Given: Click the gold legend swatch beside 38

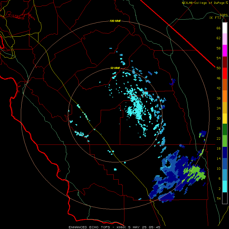Looking at the screenshot, I should pyautogui.click(x=225, y=108).
